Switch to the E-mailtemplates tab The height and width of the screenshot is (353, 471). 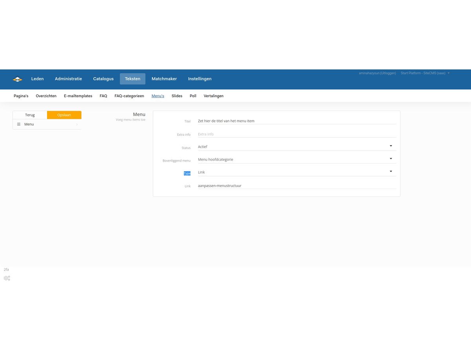coord(78,96)
